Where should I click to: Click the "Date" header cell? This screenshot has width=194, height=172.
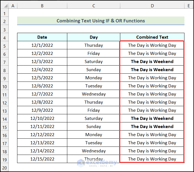point(42,37)
